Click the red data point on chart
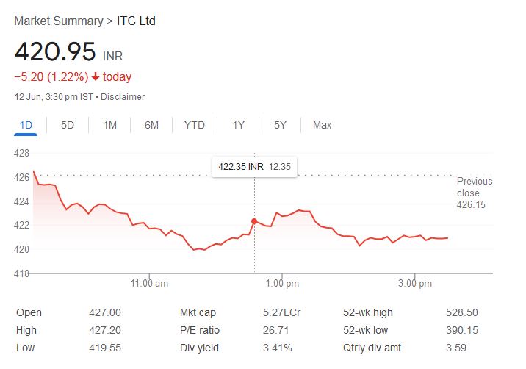 254,221
